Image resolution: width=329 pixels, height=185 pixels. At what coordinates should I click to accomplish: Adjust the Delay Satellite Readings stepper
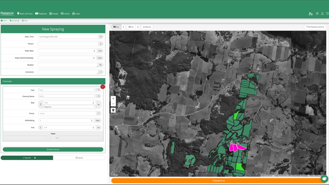(x=94, y=58)
